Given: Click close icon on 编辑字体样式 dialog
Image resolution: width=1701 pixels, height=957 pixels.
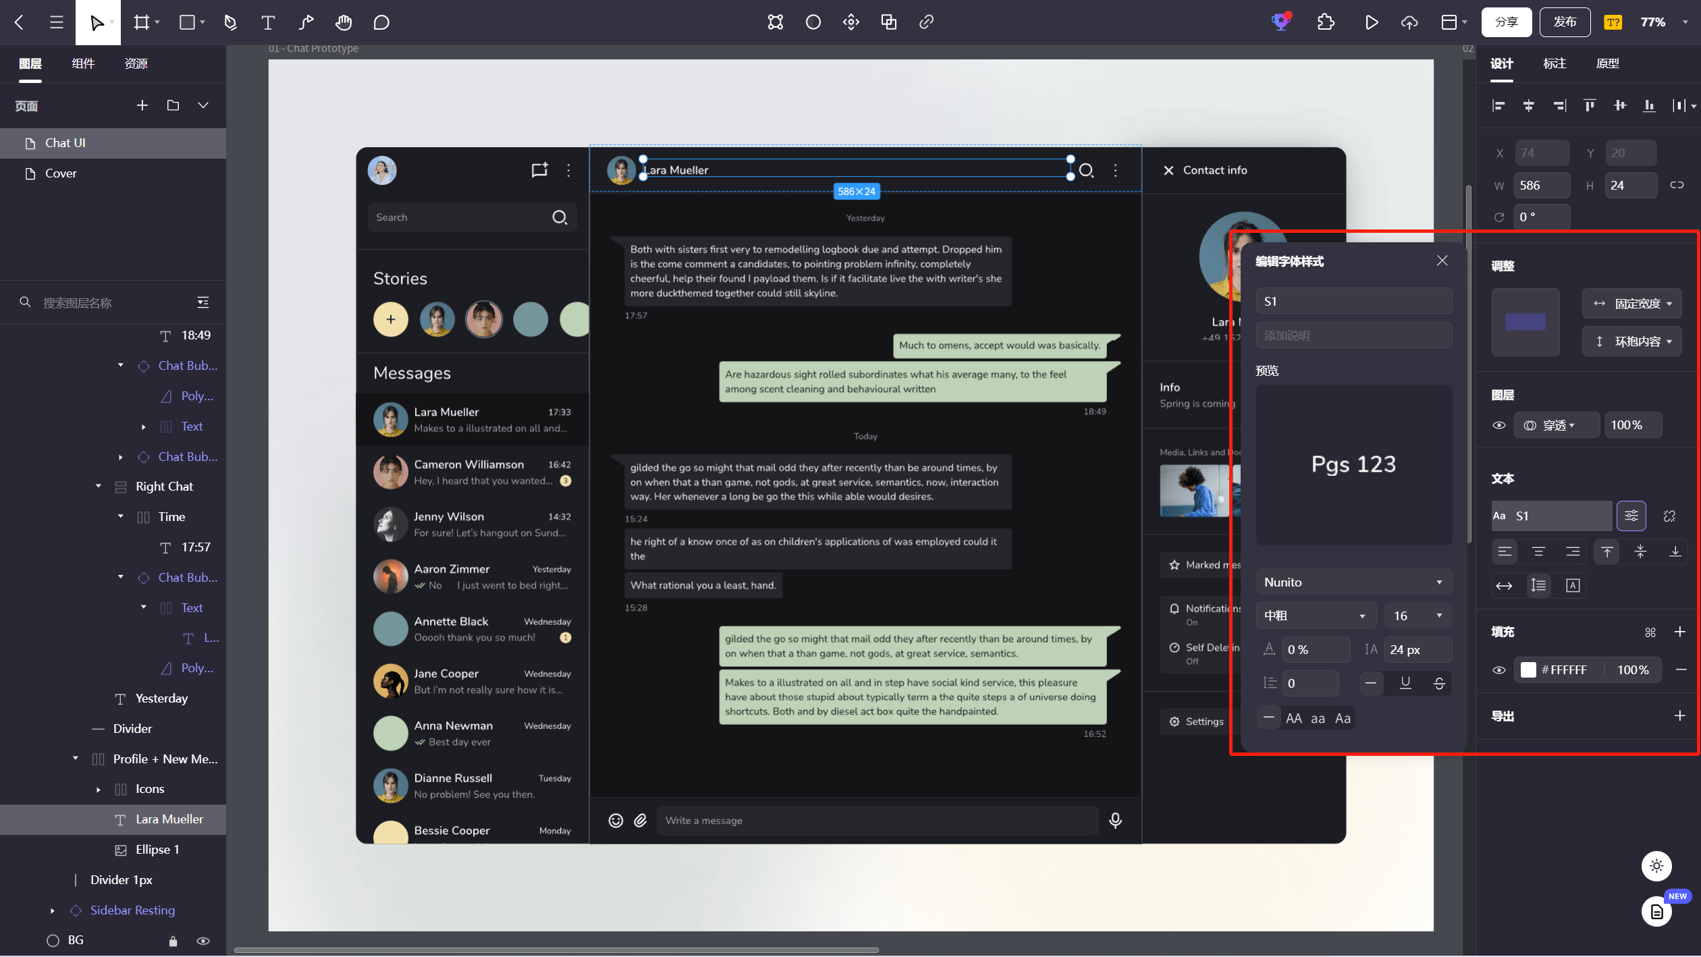Looking at the screenshot, I should click(x=1442, y=259).
